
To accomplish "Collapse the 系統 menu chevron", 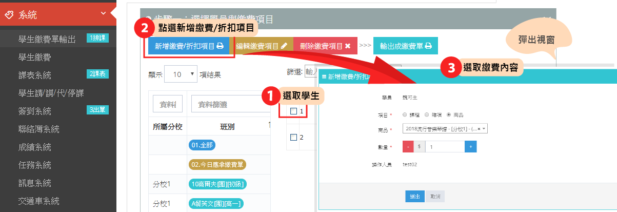I will coord(104,14).
